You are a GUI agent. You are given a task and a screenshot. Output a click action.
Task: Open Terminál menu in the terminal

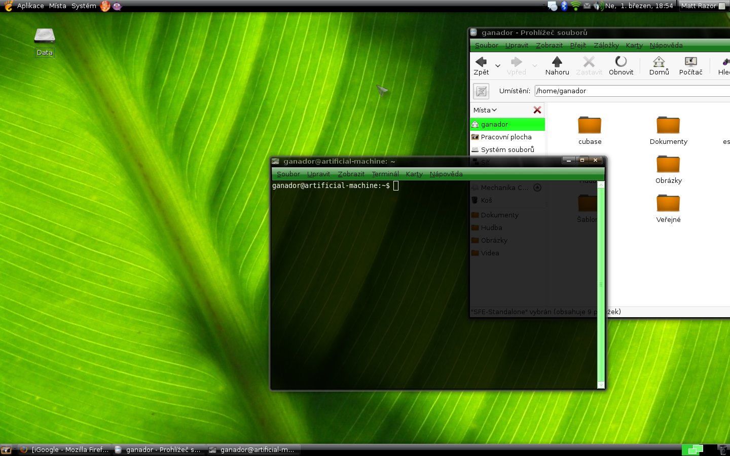click(x=385, y=174)
